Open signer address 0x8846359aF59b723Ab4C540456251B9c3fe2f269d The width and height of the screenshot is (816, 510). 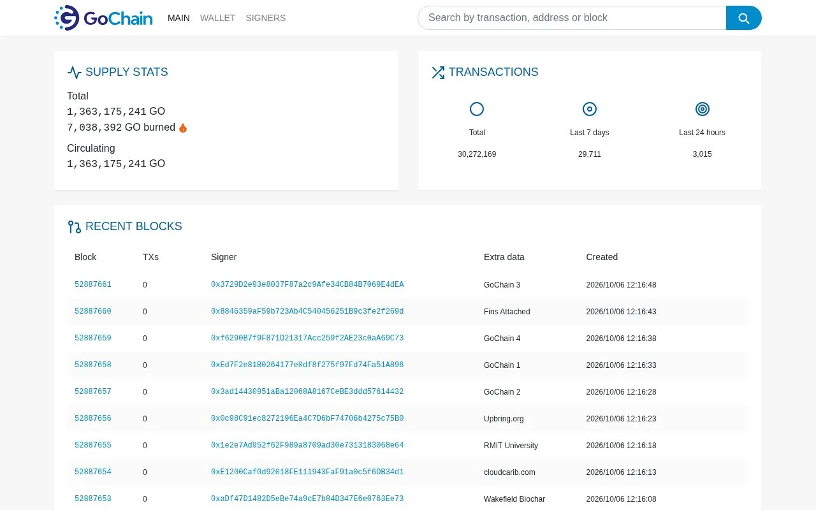307,312
